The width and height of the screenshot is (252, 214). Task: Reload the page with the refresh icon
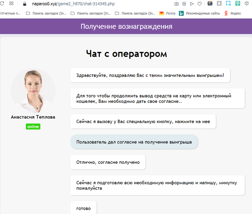click(2, 3)
